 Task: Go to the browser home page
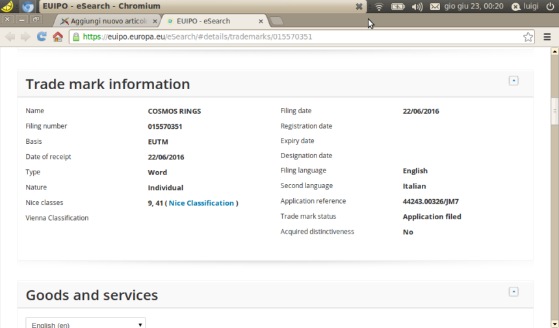coord(58,36)
